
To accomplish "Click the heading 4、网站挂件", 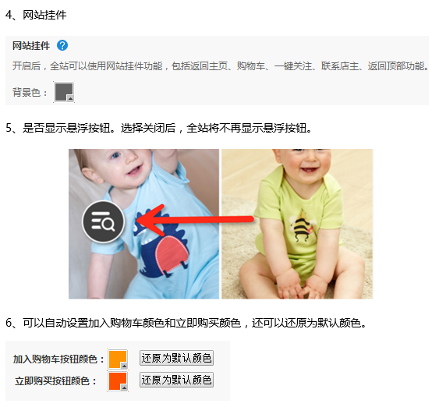I will [x=36, y=15].
